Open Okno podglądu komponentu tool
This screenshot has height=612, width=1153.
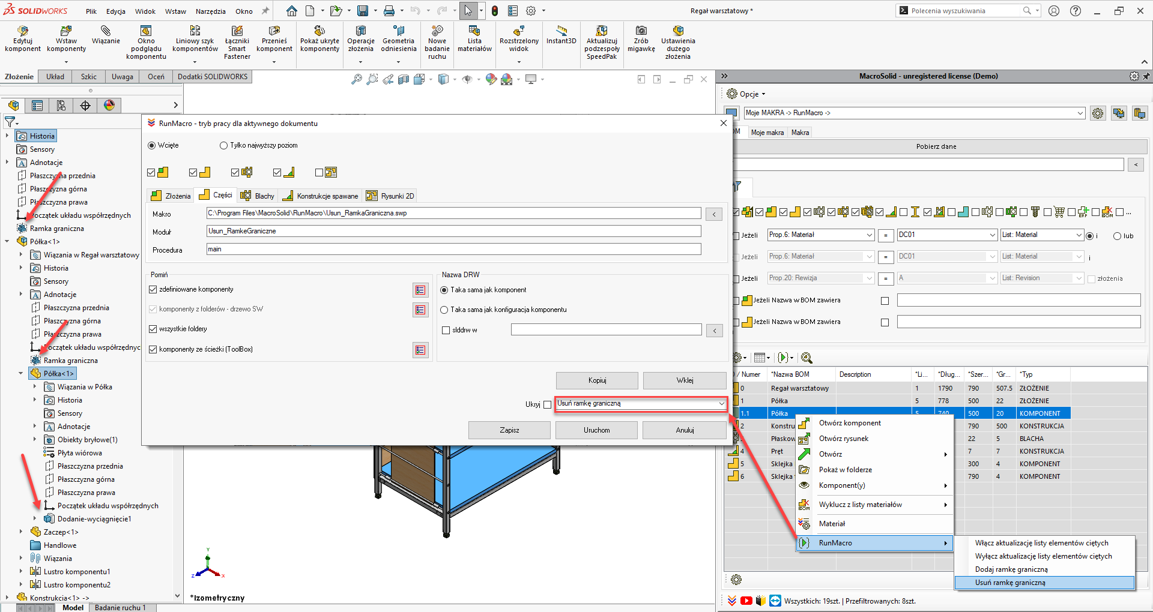click(x=146, y=31)
